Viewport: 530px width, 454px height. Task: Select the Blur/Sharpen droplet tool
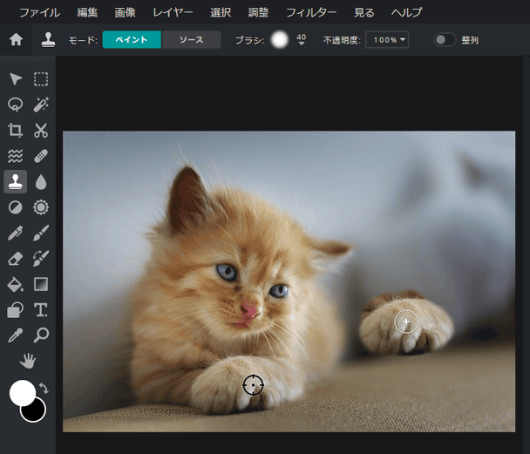tap(41, 182)
